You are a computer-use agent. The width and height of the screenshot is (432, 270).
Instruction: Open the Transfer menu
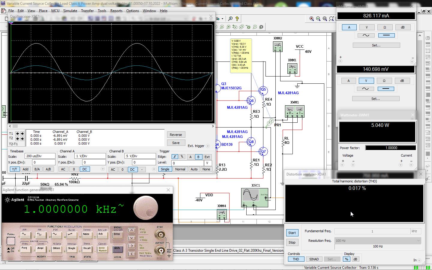(x=87, y=10)
